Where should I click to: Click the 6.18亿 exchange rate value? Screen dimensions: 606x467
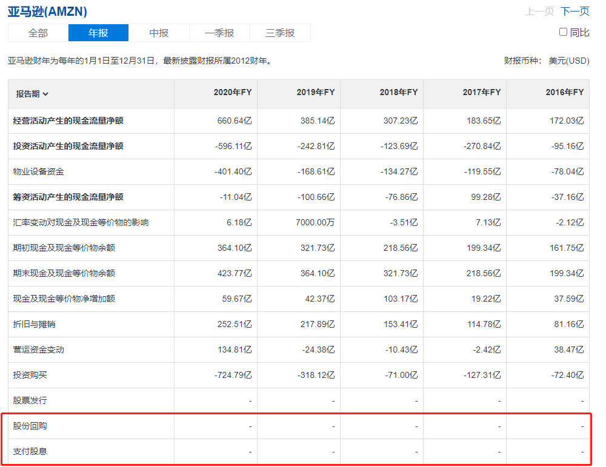click(x=239, y=222)
